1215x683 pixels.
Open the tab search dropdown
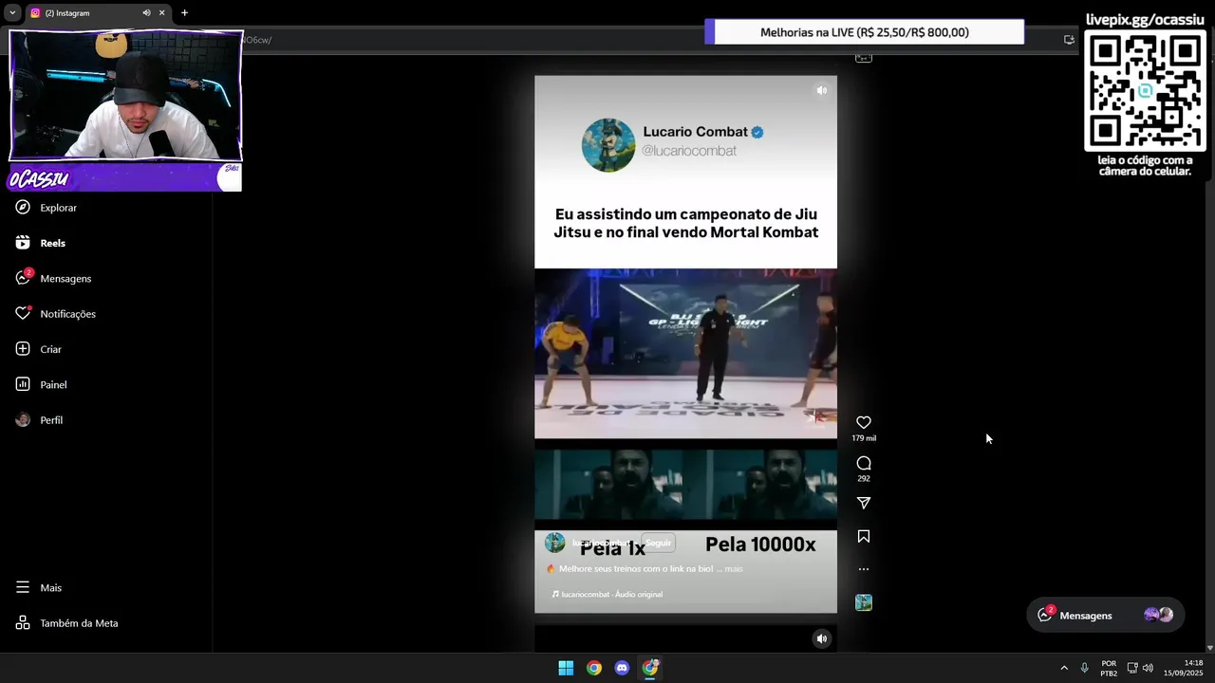[11, 13]
